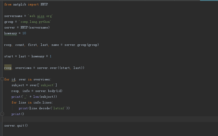The height and width of the screenshot is (136, 218).
Task: Click servername variable on its assignment line
Action: point(13,16)
